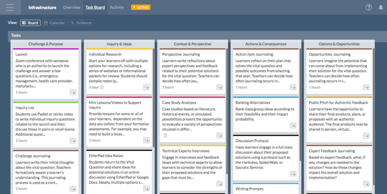Image resolution: width=387 pixels, height=194 pixels.
Task: Open the notifications bell
Action: 380,7
